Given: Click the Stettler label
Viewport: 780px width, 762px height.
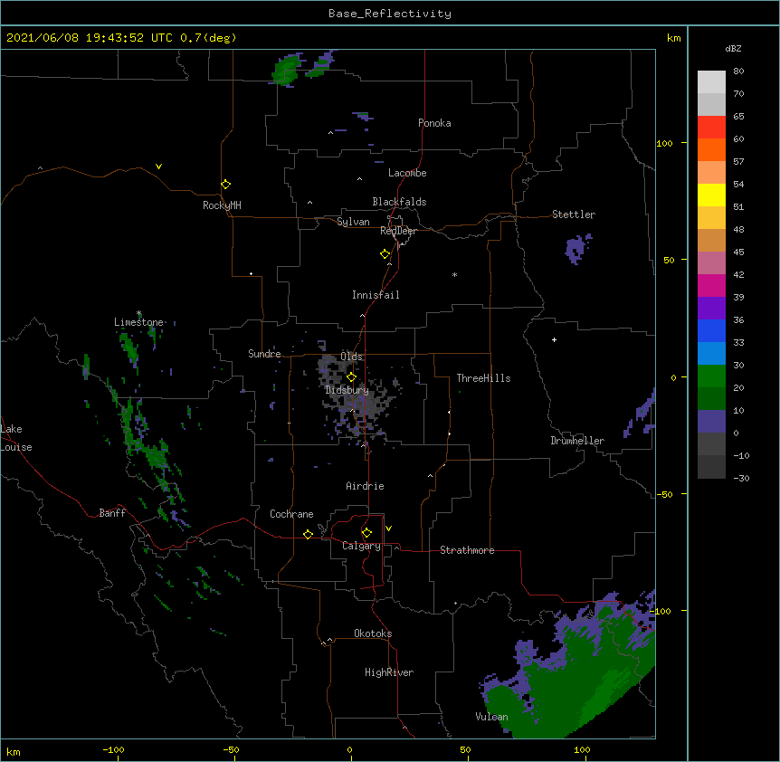Looking at the screenshot, I should pyautogui.click(x=574, y=214).
